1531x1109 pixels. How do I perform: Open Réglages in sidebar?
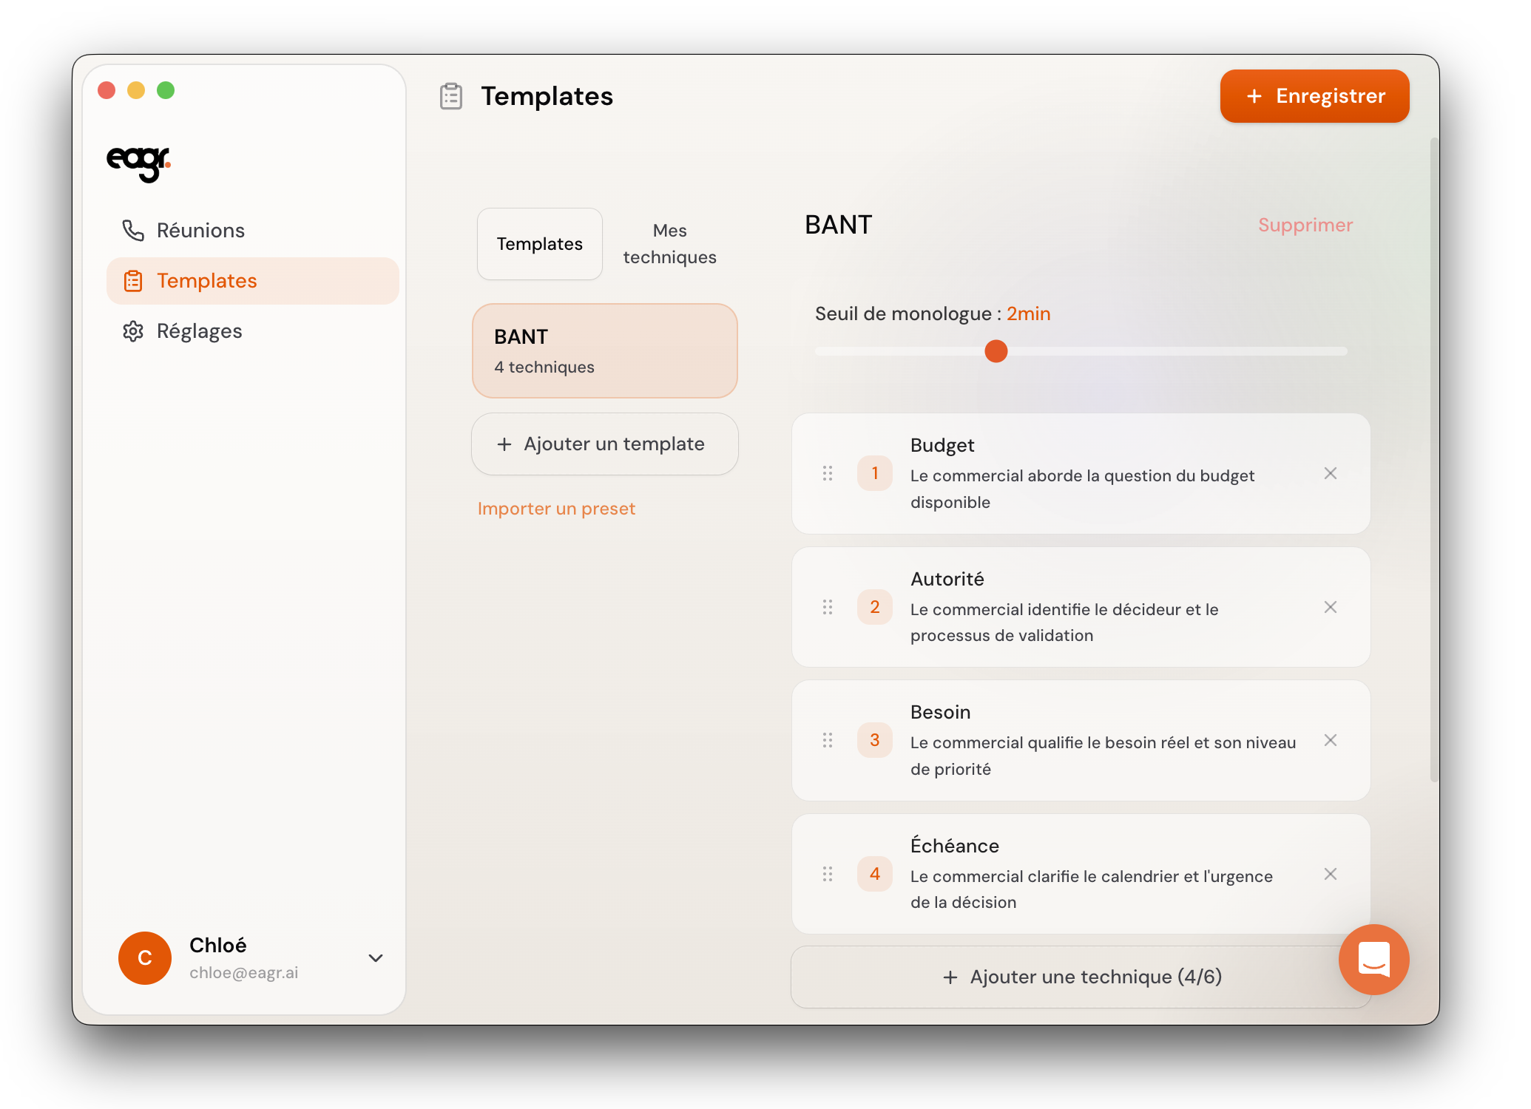[x=198, y=331]
